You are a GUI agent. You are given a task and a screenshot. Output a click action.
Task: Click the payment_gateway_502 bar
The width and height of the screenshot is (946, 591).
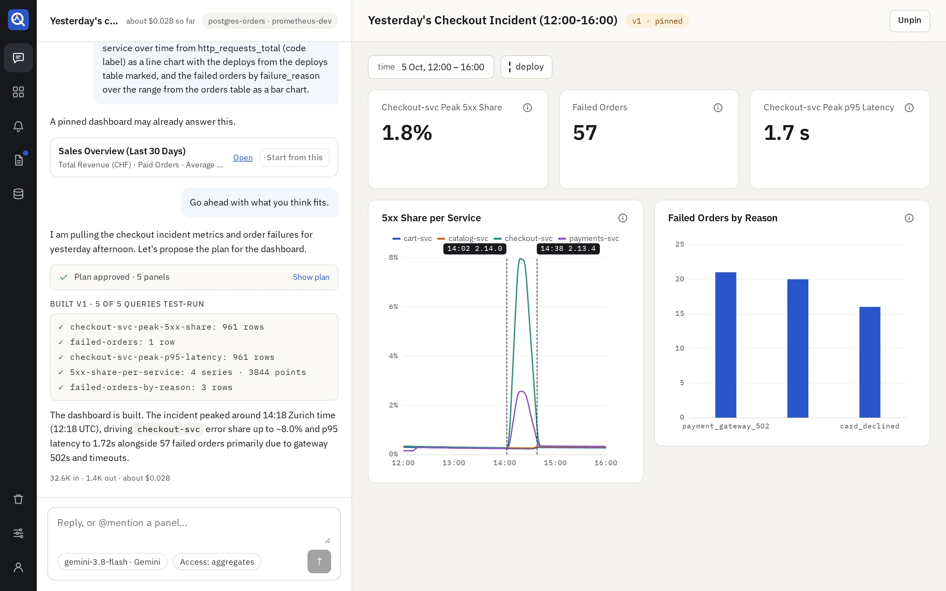[x=726, y=345]
